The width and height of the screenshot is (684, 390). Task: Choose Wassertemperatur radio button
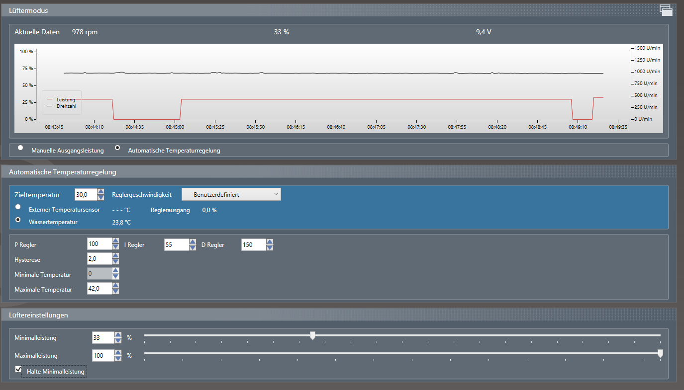(x=18, y=219)
